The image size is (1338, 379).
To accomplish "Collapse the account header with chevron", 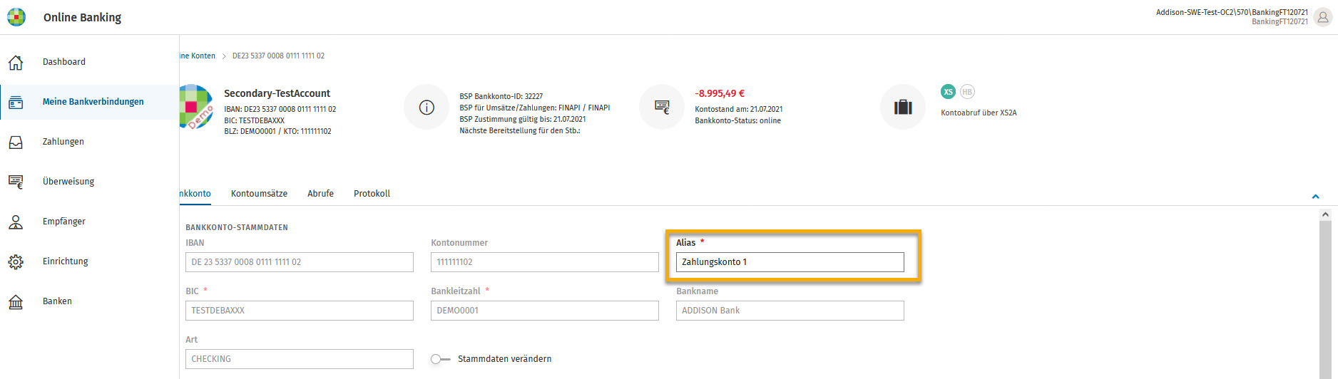I will (1316, 196).
